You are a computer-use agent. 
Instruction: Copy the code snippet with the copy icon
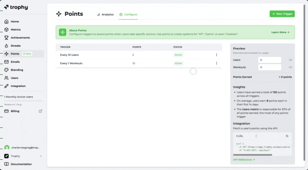(x=287, y=136)
